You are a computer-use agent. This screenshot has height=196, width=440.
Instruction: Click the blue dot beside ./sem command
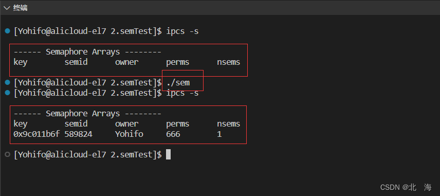(x=8, y=82)
